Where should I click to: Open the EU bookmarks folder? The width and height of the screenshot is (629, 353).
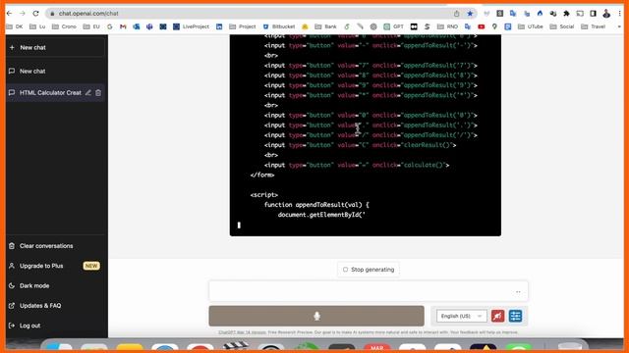(x=91, y=26)
